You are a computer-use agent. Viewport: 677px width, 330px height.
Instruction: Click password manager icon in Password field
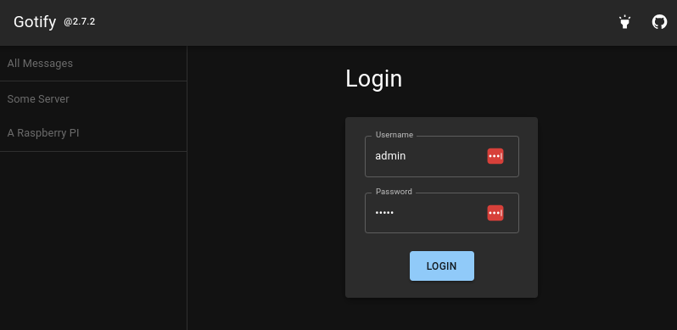pyautogui.click(x=495, y=213)
